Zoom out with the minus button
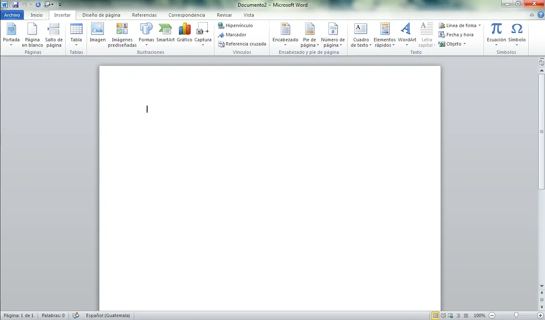Viewport: 545px width, 320px height. (492, 315)
